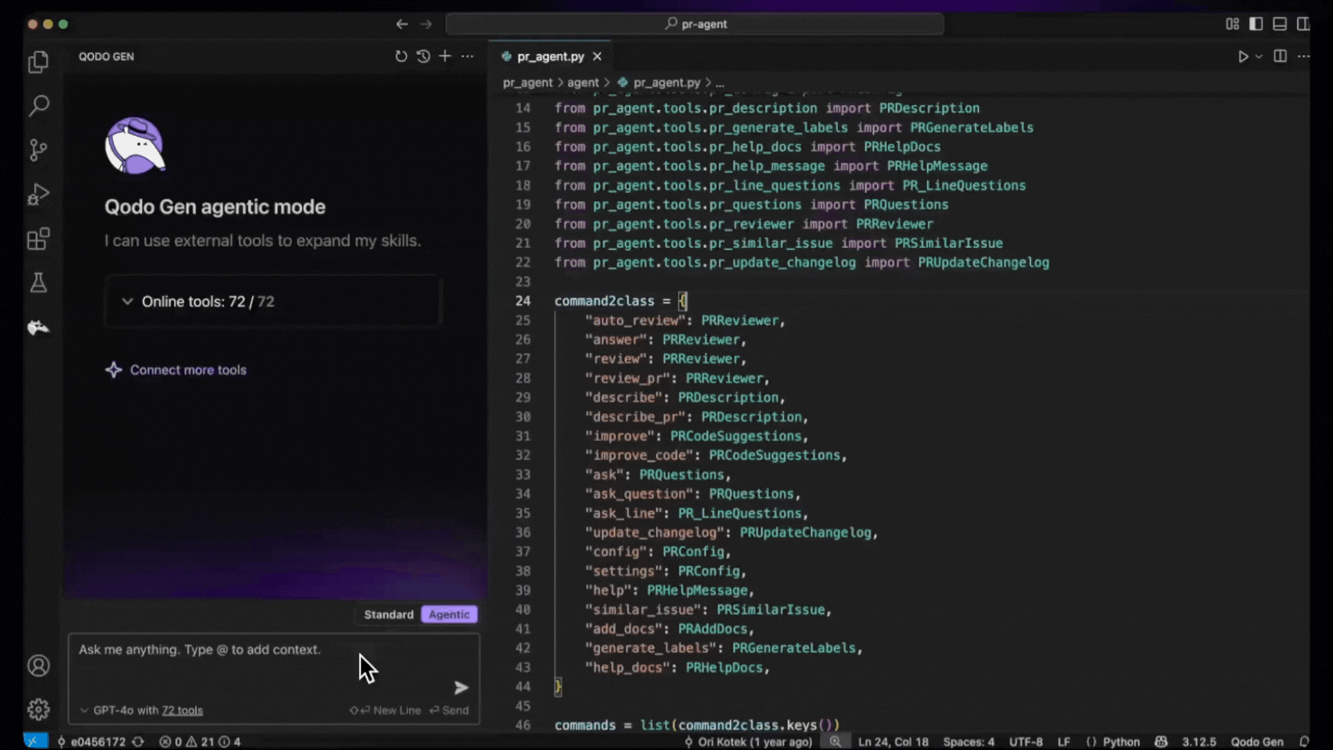Go forward in navigation history
The image size is (1333, 750).
click(426, 24)
